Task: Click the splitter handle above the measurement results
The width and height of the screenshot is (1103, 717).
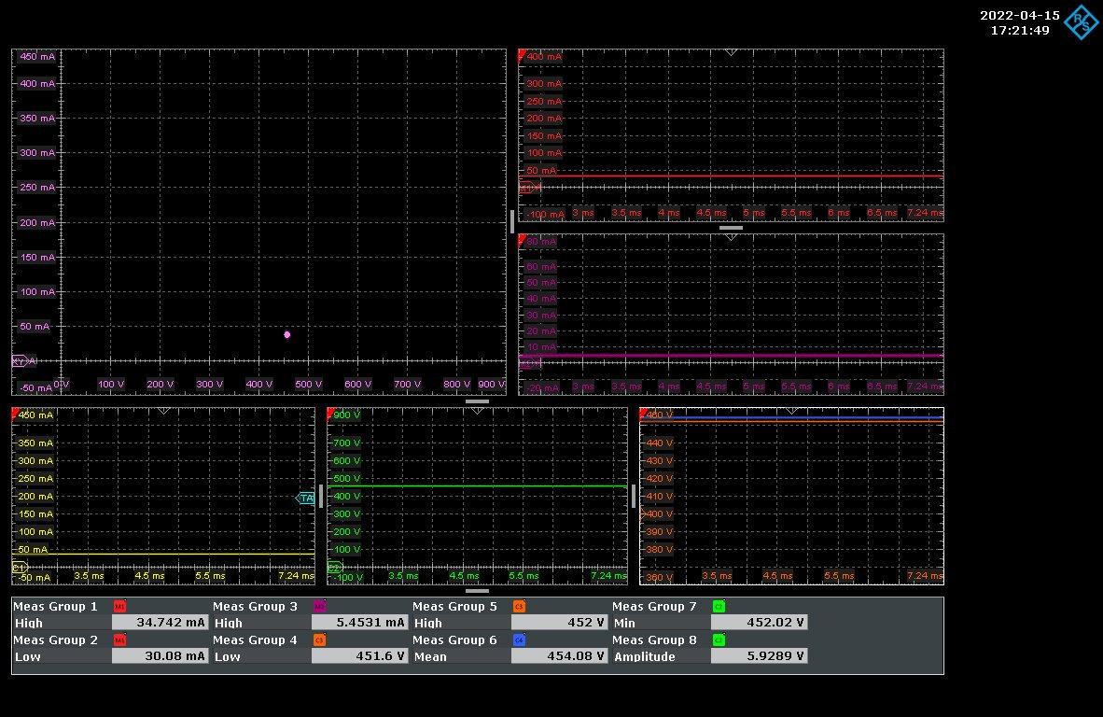Action: click(x=477, y=590)
